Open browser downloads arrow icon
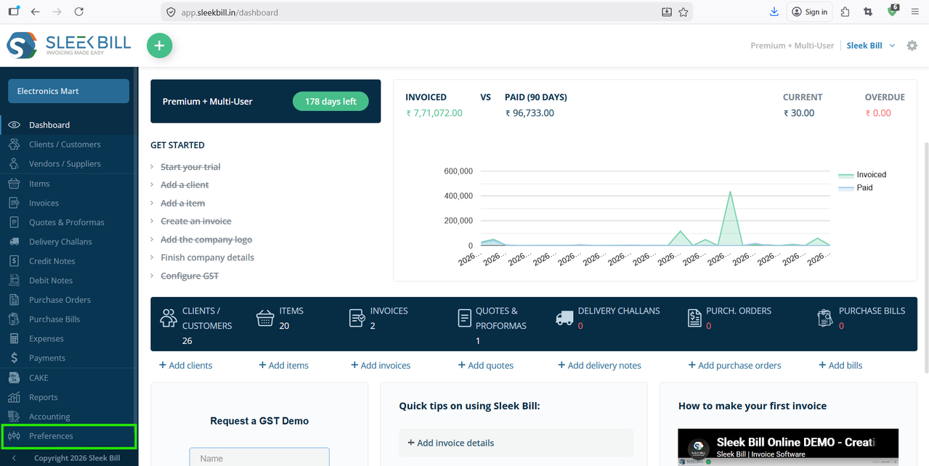 pyautogui.click(x=774, y=12)
